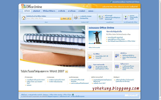Click the Excel panel caption under chart links
161x100 pixels.
click(x=110, y=22)
